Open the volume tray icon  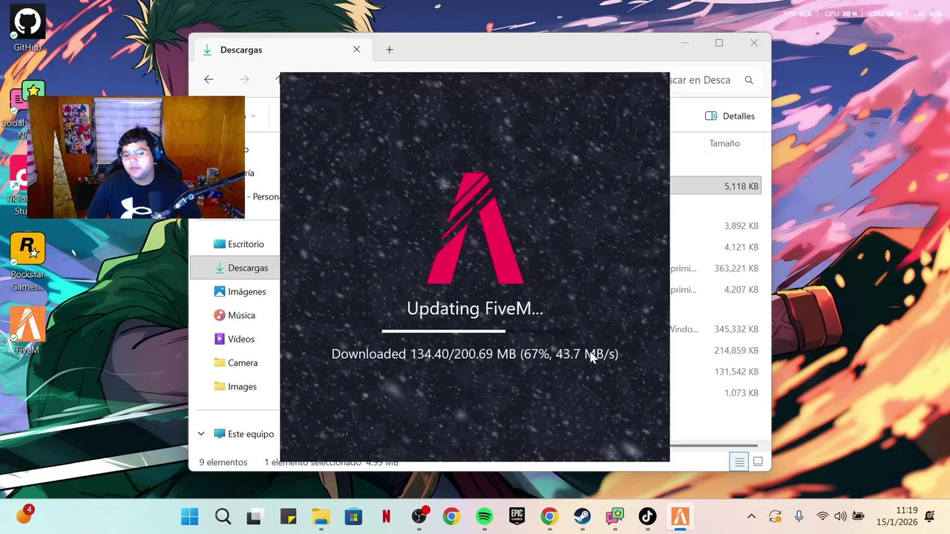(840, 516)
